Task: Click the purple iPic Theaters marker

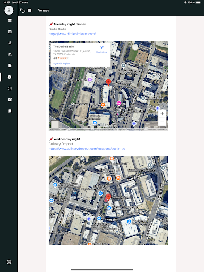Action: coord(90,80)
